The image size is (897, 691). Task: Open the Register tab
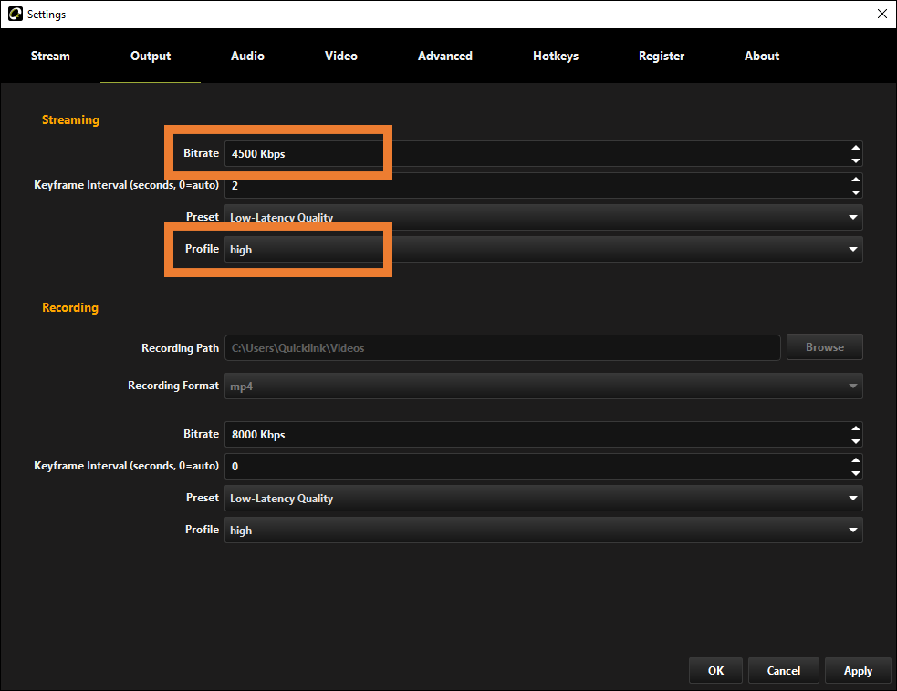(662, 56)
